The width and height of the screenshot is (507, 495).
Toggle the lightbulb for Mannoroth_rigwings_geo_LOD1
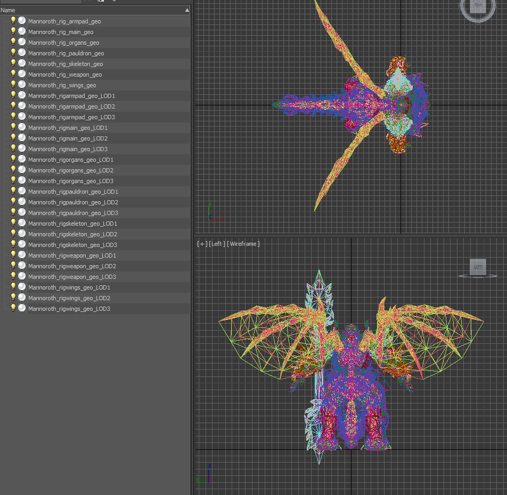click(13, 287)
